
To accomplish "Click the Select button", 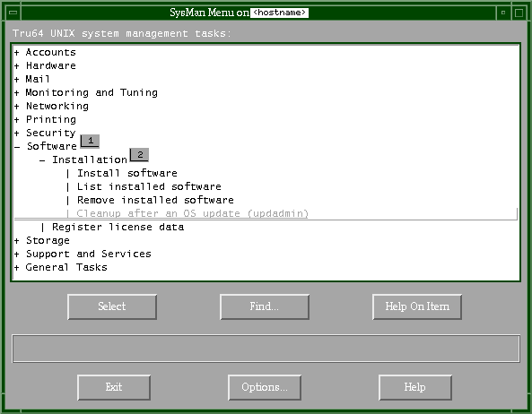I will (x=112, y=306).
